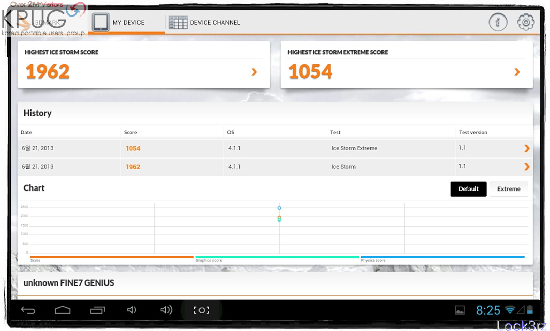Tap the Test version column header
This screenshot has height=331, width=550.
coord(473,132)
